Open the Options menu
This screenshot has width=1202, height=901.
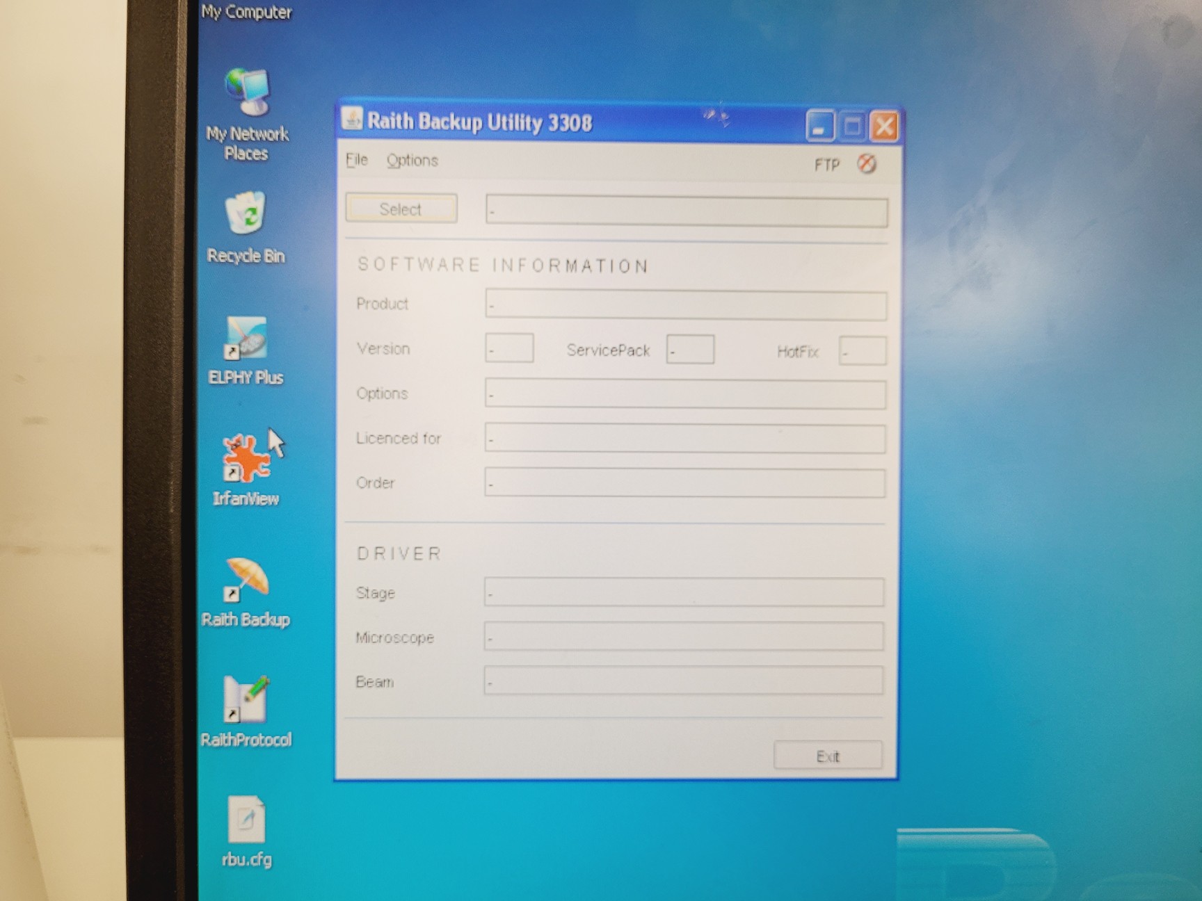click(x=412, y=160)
